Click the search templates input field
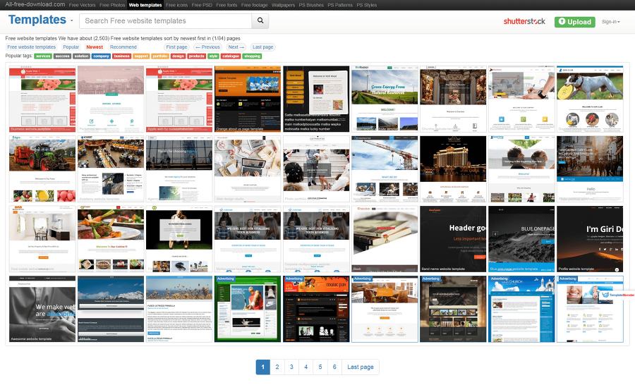Image resolution: width=635 pixels, height=385 pixels. pyautogui.click(x=165, y=20)
